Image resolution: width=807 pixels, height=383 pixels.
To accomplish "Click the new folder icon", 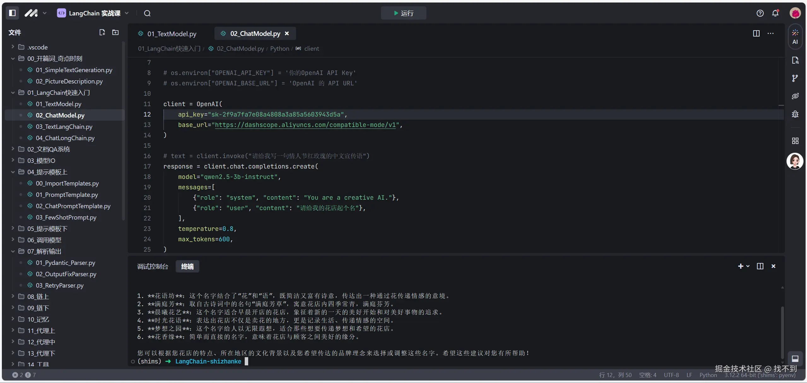I will (115, 32).
